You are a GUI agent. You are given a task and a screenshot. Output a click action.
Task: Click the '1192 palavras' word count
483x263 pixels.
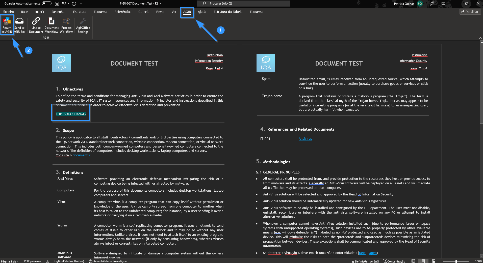pyautogui.click(x=32, y=261)
